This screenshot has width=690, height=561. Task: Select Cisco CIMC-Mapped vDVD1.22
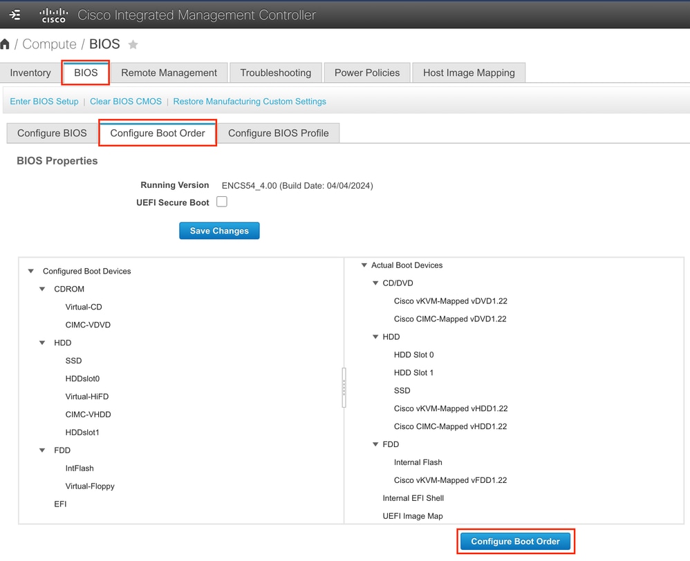(x=450, y=319)
